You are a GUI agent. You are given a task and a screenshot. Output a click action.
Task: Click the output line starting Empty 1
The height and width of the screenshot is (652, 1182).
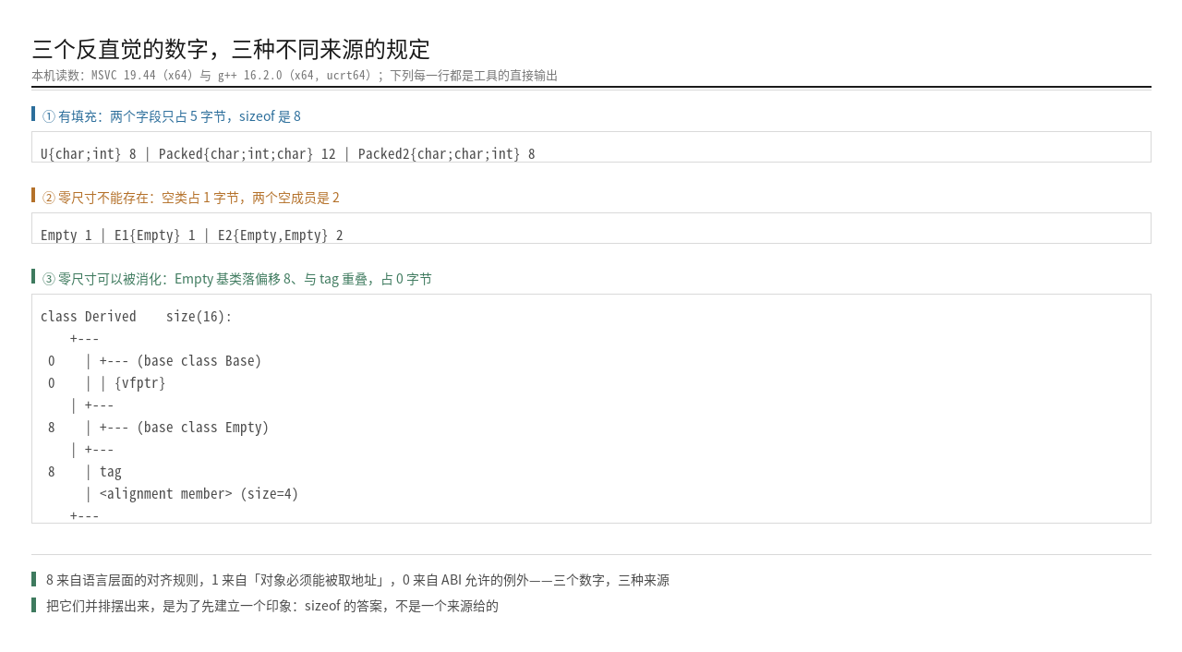point(192,235)
